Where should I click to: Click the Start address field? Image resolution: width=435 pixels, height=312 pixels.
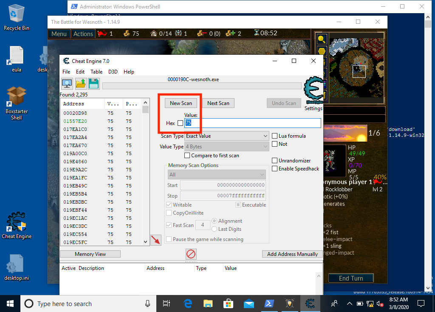coord(223,185)
